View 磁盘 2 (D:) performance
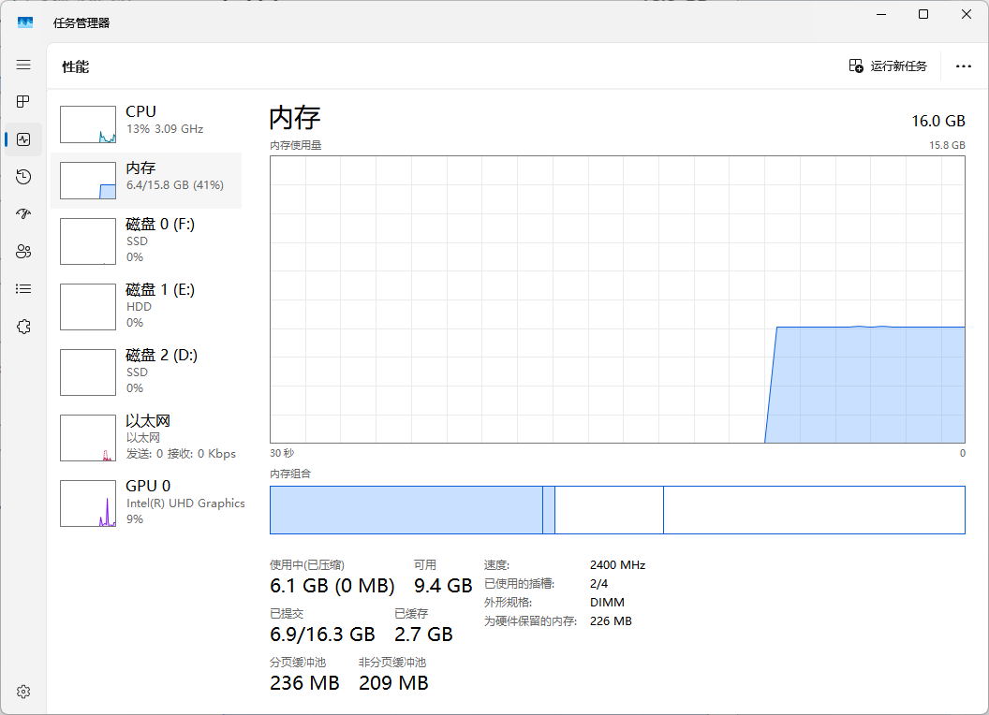Image resolution: width=989 pixels, height=715 pixels. click(147, 372)
